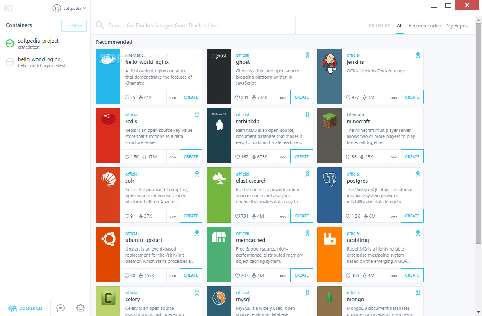Click the official badge on redis card
The width and height of the screenshot is (482, 316).
(x=197, y=115)
